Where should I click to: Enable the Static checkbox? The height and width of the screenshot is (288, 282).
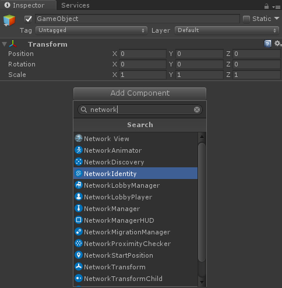(x=246, y=19)
